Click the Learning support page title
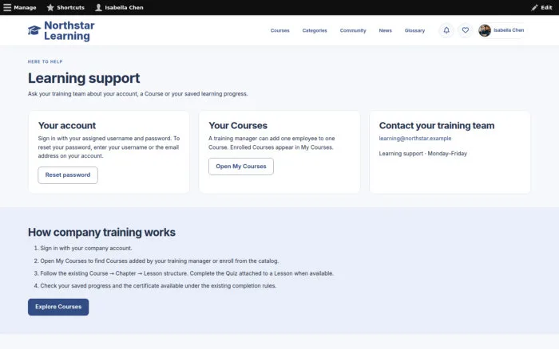Viewport: 559px width, 349px height. [x=84, y=78]
